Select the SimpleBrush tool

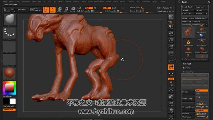pyautogui.click(x=188, y=43)
